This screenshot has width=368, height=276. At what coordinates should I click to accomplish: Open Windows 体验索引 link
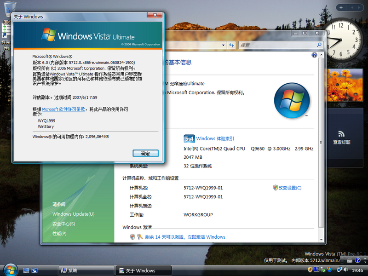tap(215, 139)
